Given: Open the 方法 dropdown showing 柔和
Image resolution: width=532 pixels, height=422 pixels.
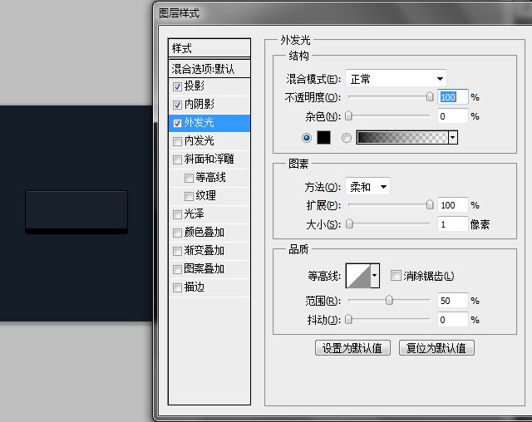Looking at the screenshot, I should pyautogui.click(x=367, y=186).
